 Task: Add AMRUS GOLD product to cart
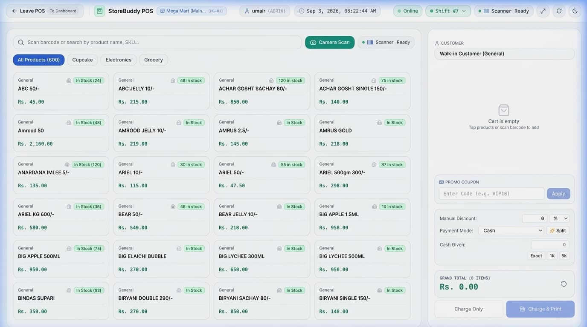(x=362, y=133)
